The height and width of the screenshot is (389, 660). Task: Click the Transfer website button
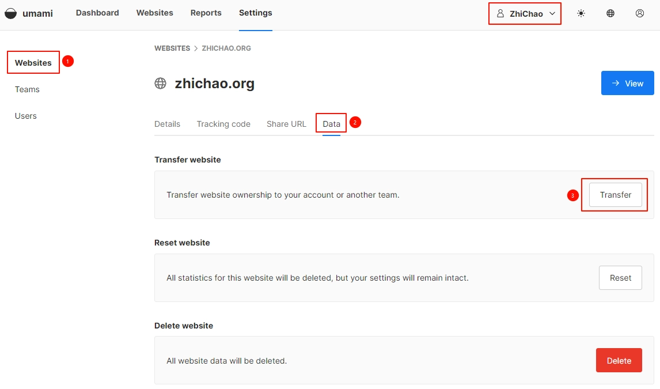point(615,195)
